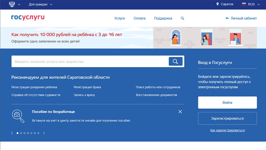This screenshot has height=150, width=266.
Task: Click "Встаньте на учет в центр занятости" description
Action: (x=81, y=120)
